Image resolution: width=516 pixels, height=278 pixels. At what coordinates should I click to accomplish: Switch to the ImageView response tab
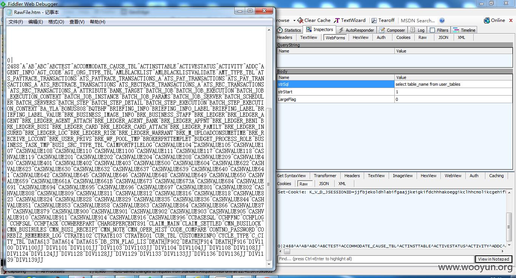403,176
